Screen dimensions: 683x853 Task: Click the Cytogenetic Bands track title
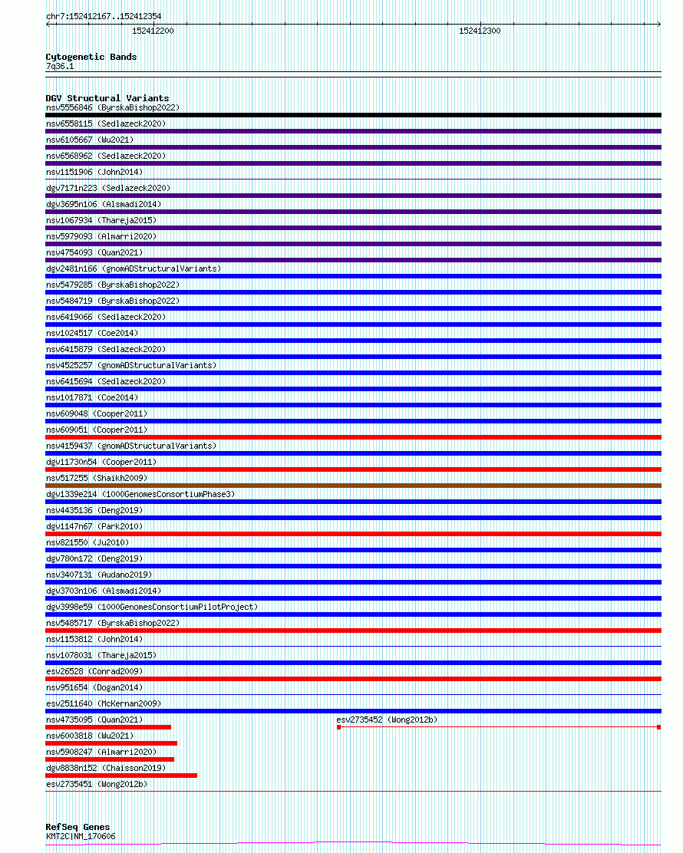click(91, 57)
